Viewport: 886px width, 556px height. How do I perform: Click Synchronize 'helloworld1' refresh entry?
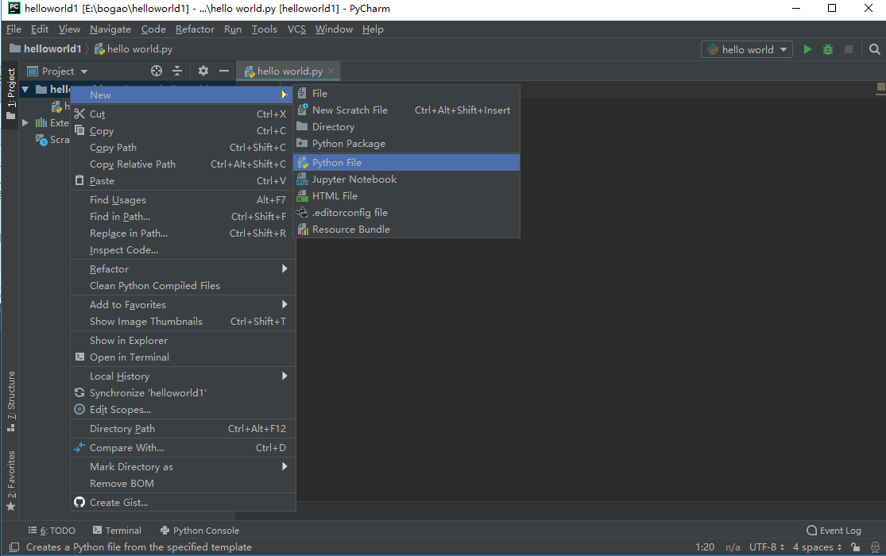(x=183, y=392)
